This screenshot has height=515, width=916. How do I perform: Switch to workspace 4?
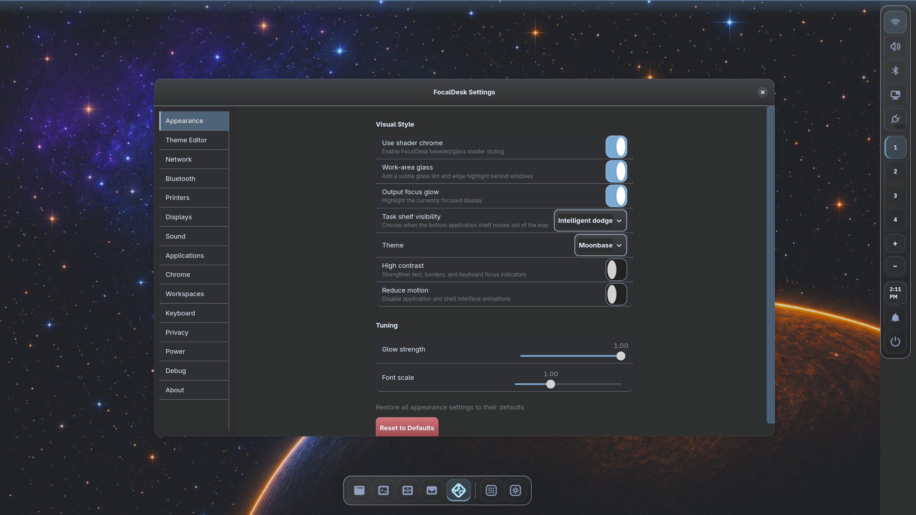point(895,220)
